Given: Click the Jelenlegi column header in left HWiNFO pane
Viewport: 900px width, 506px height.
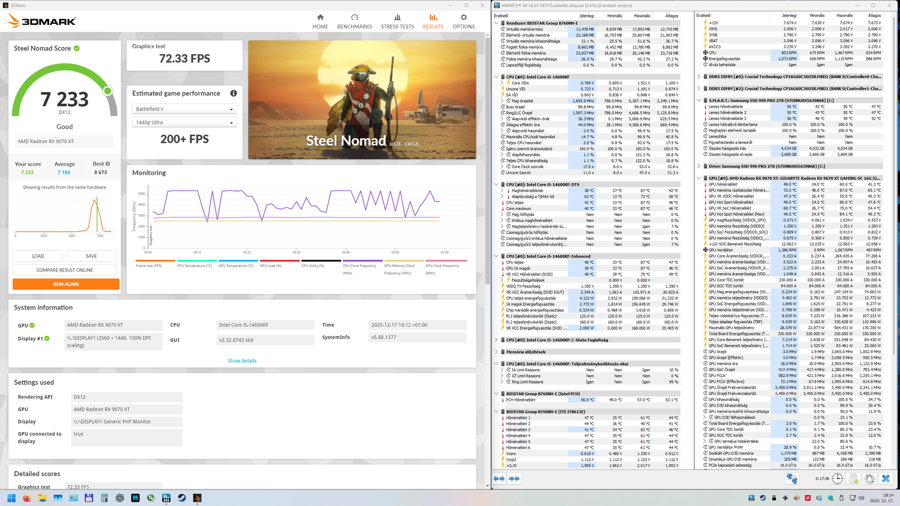Looking at the screenshot, I should click(586, 16).
